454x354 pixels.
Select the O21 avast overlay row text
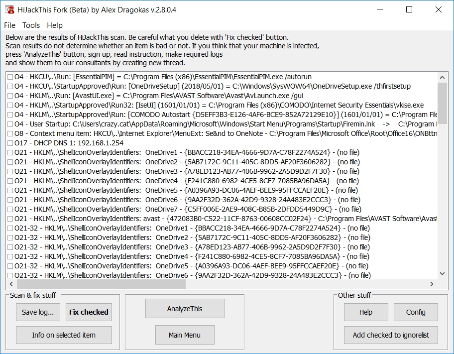click(x=226, y=219)
